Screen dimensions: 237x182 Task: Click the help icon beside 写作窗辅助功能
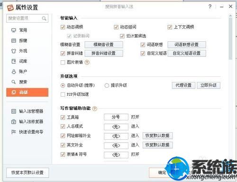point(95,109)
